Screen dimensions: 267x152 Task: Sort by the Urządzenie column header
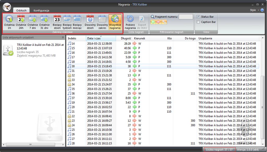(228, 38)
